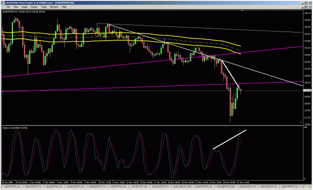Click the 9 Nov 04:00 time axis label
The height and width of the screenshot is (190, 313).
(91, 182)
